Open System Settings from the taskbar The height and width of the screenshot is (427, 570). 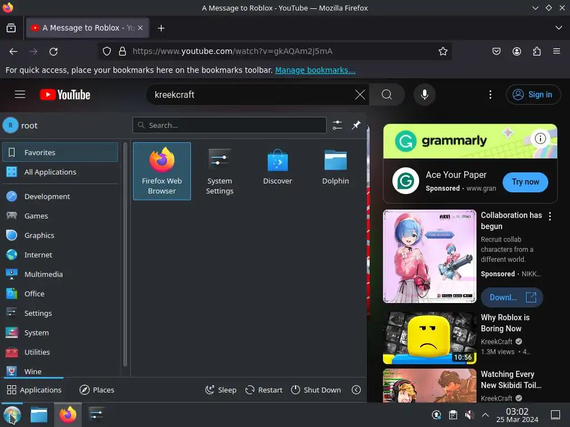[96, 415]
